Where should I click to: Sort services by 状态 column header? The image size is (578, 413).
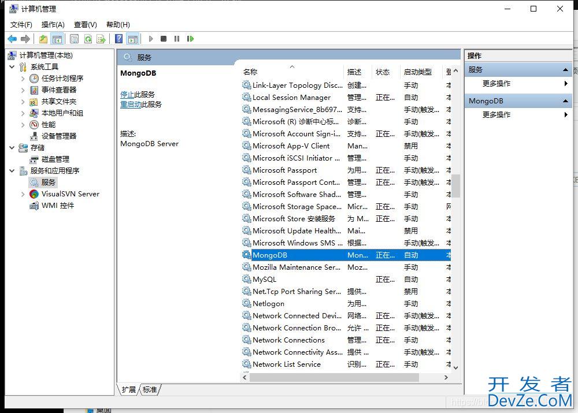386,72
